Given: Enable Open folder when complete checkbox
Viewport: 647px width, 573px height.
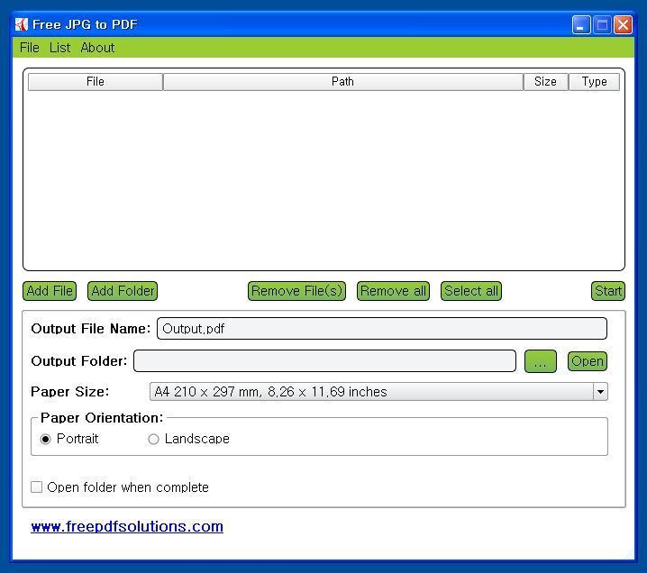Looking at the screenshot, I should [x=36, y=487].
